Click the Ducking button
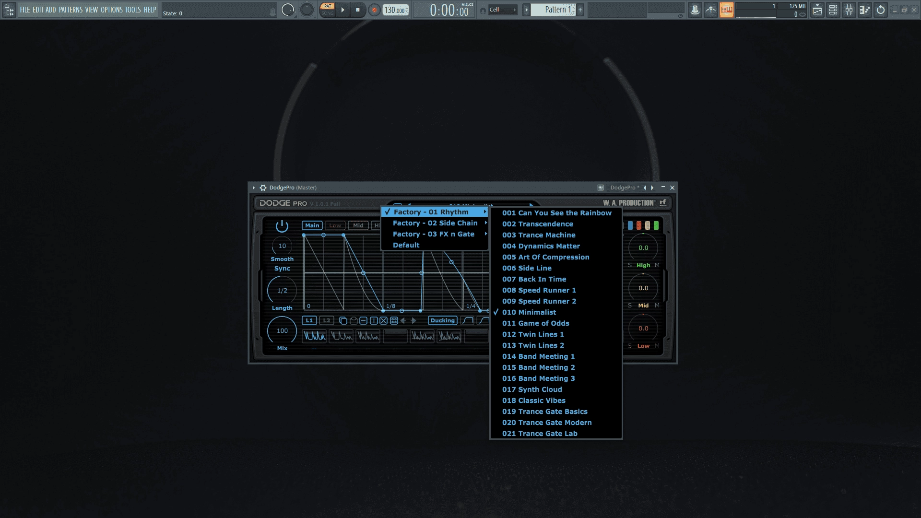 pos(442,320)
